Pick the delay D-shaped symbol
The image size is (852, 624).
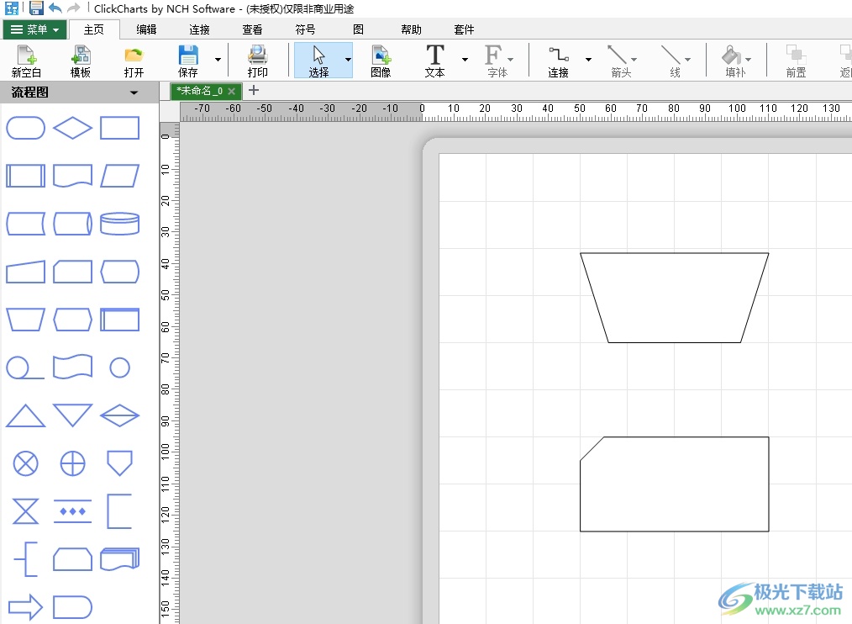(x=73, y=607)
